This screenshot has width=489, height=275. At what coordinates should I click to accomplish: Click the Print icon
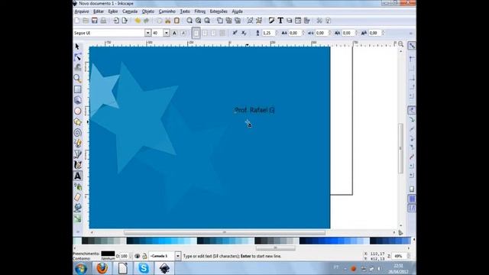pyautogui.click(x=103, y=21)
